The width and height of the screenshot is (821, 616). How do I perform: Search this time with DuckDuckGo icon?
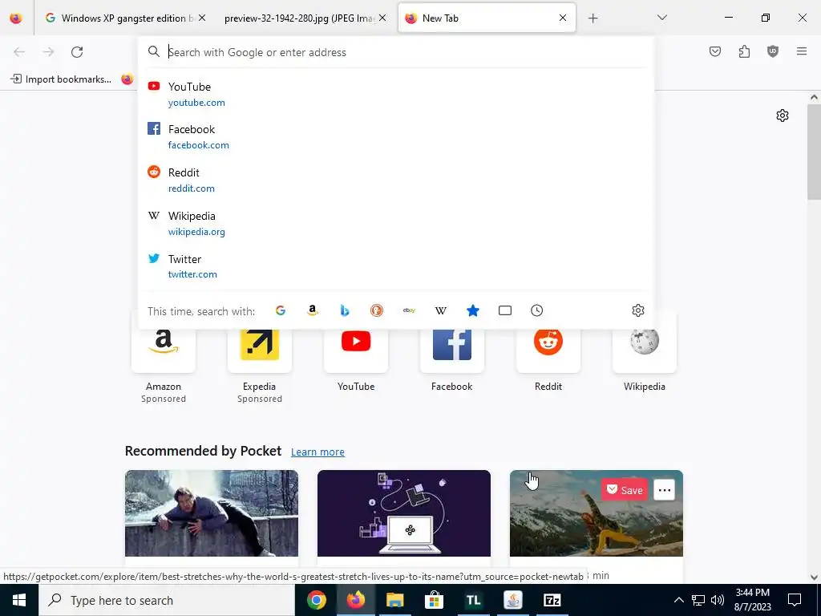pyautogui.click(x=377, y=310)
